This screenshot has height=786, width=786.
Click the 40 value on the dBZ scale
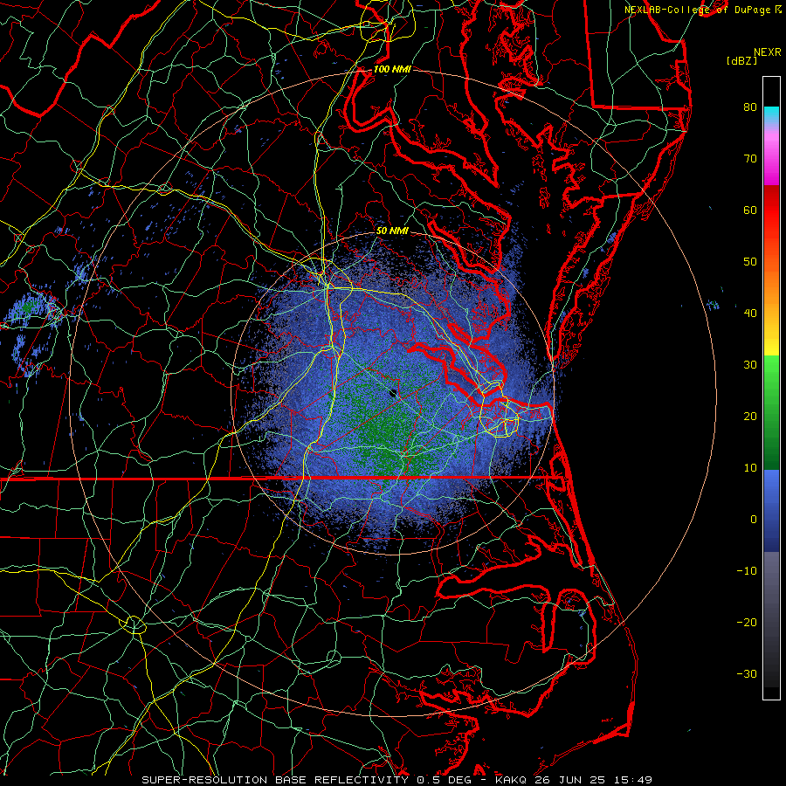pyautogui.click(x=750, y=314)
